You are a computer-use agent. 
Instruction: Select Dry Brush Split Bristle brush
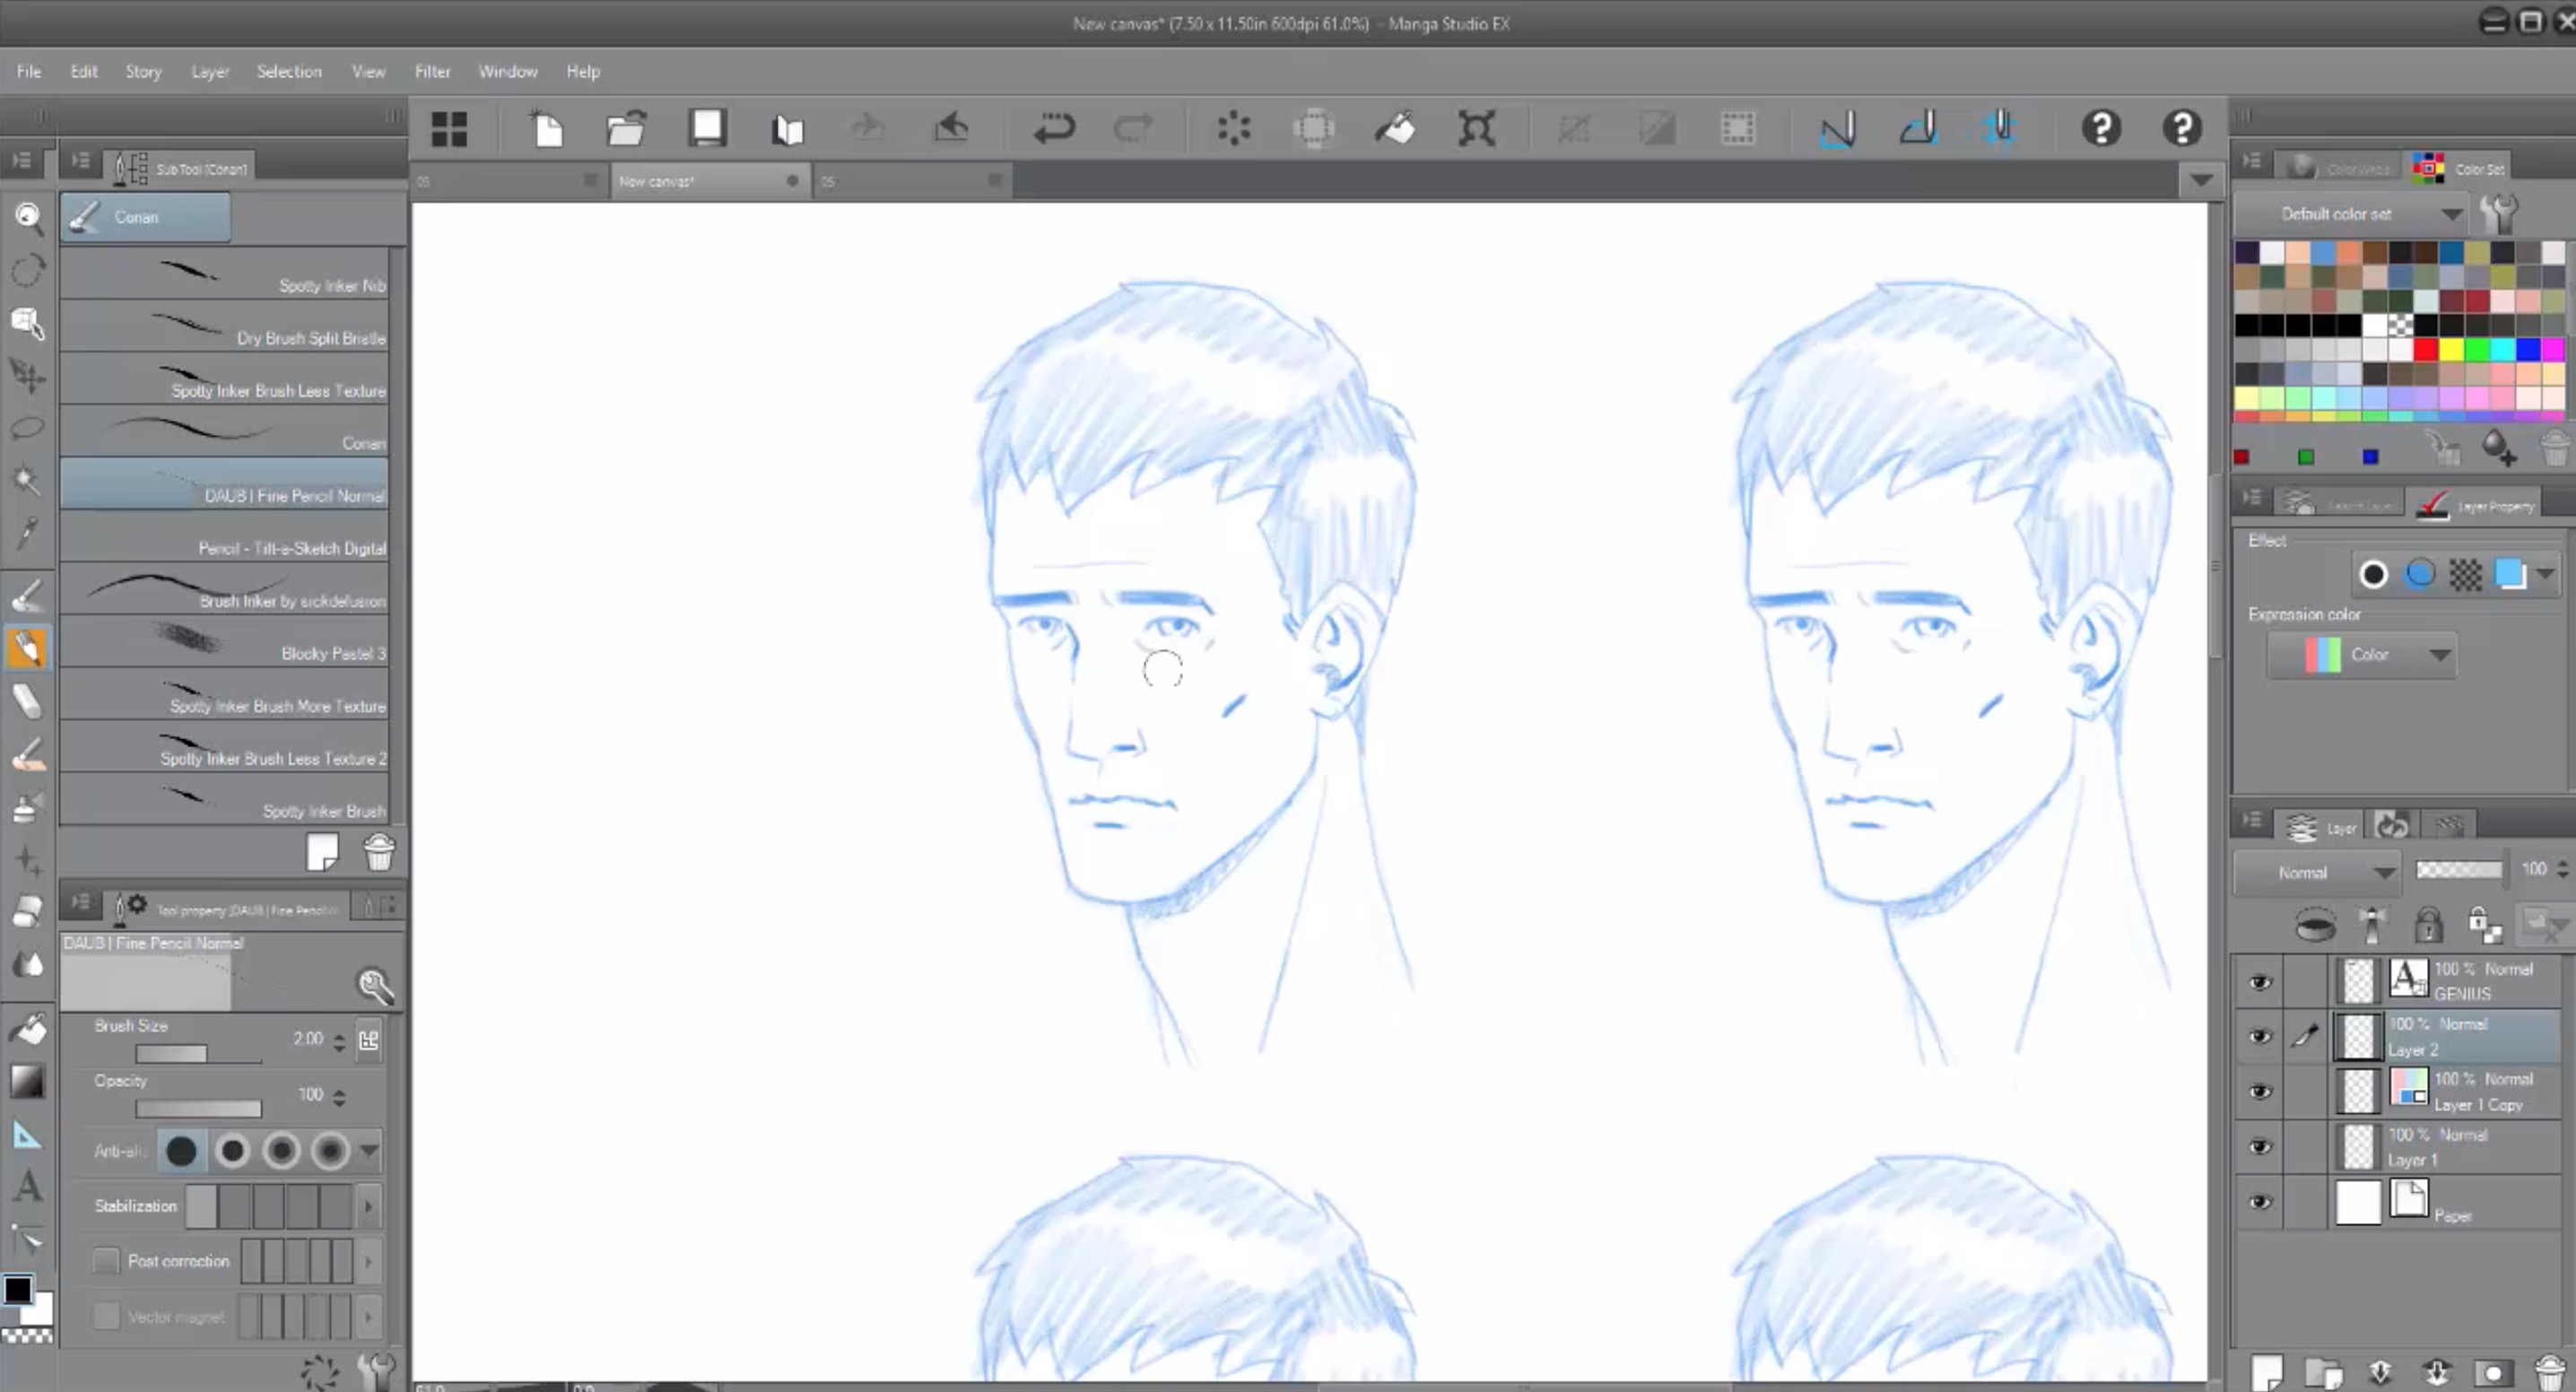pyautogui.click(x=224, y=326)
